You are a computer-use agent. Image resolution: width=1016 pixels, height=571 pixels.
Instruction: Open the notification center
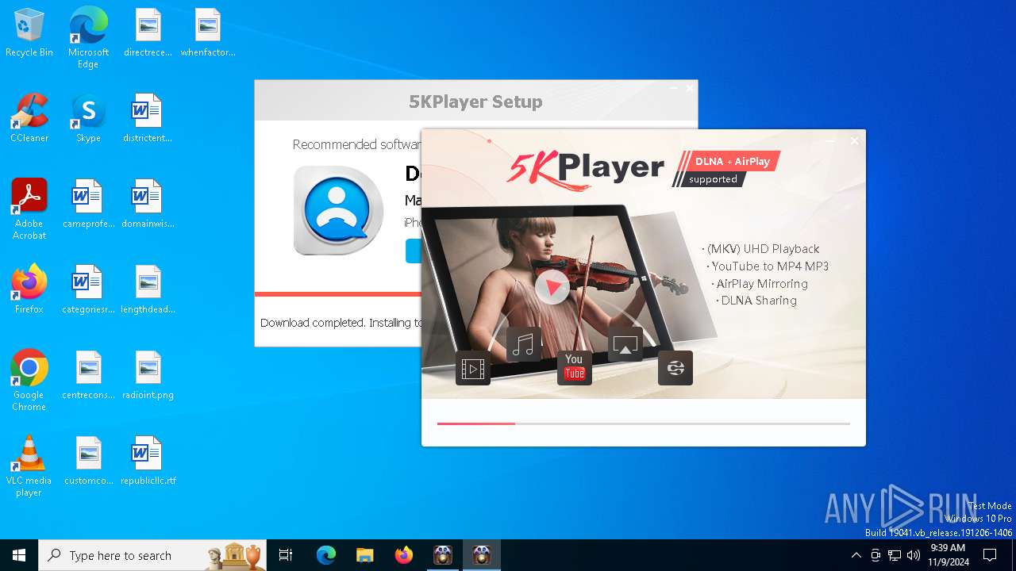click(990, 555)
